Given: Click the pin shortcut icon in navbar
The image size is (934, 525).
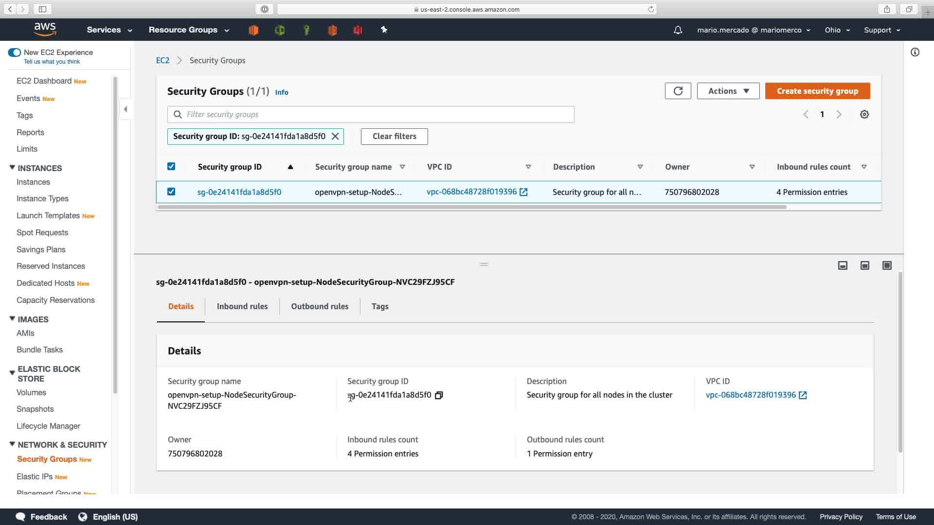Looking at the screenshot, I should [384, 30].
